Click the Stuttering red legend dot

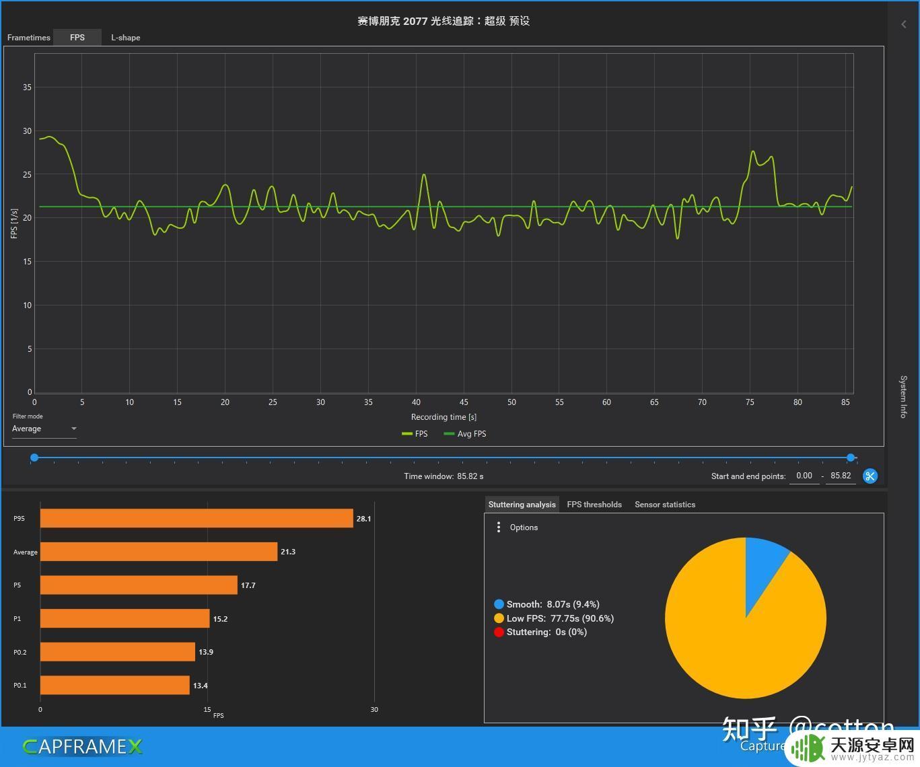[499, 632]
